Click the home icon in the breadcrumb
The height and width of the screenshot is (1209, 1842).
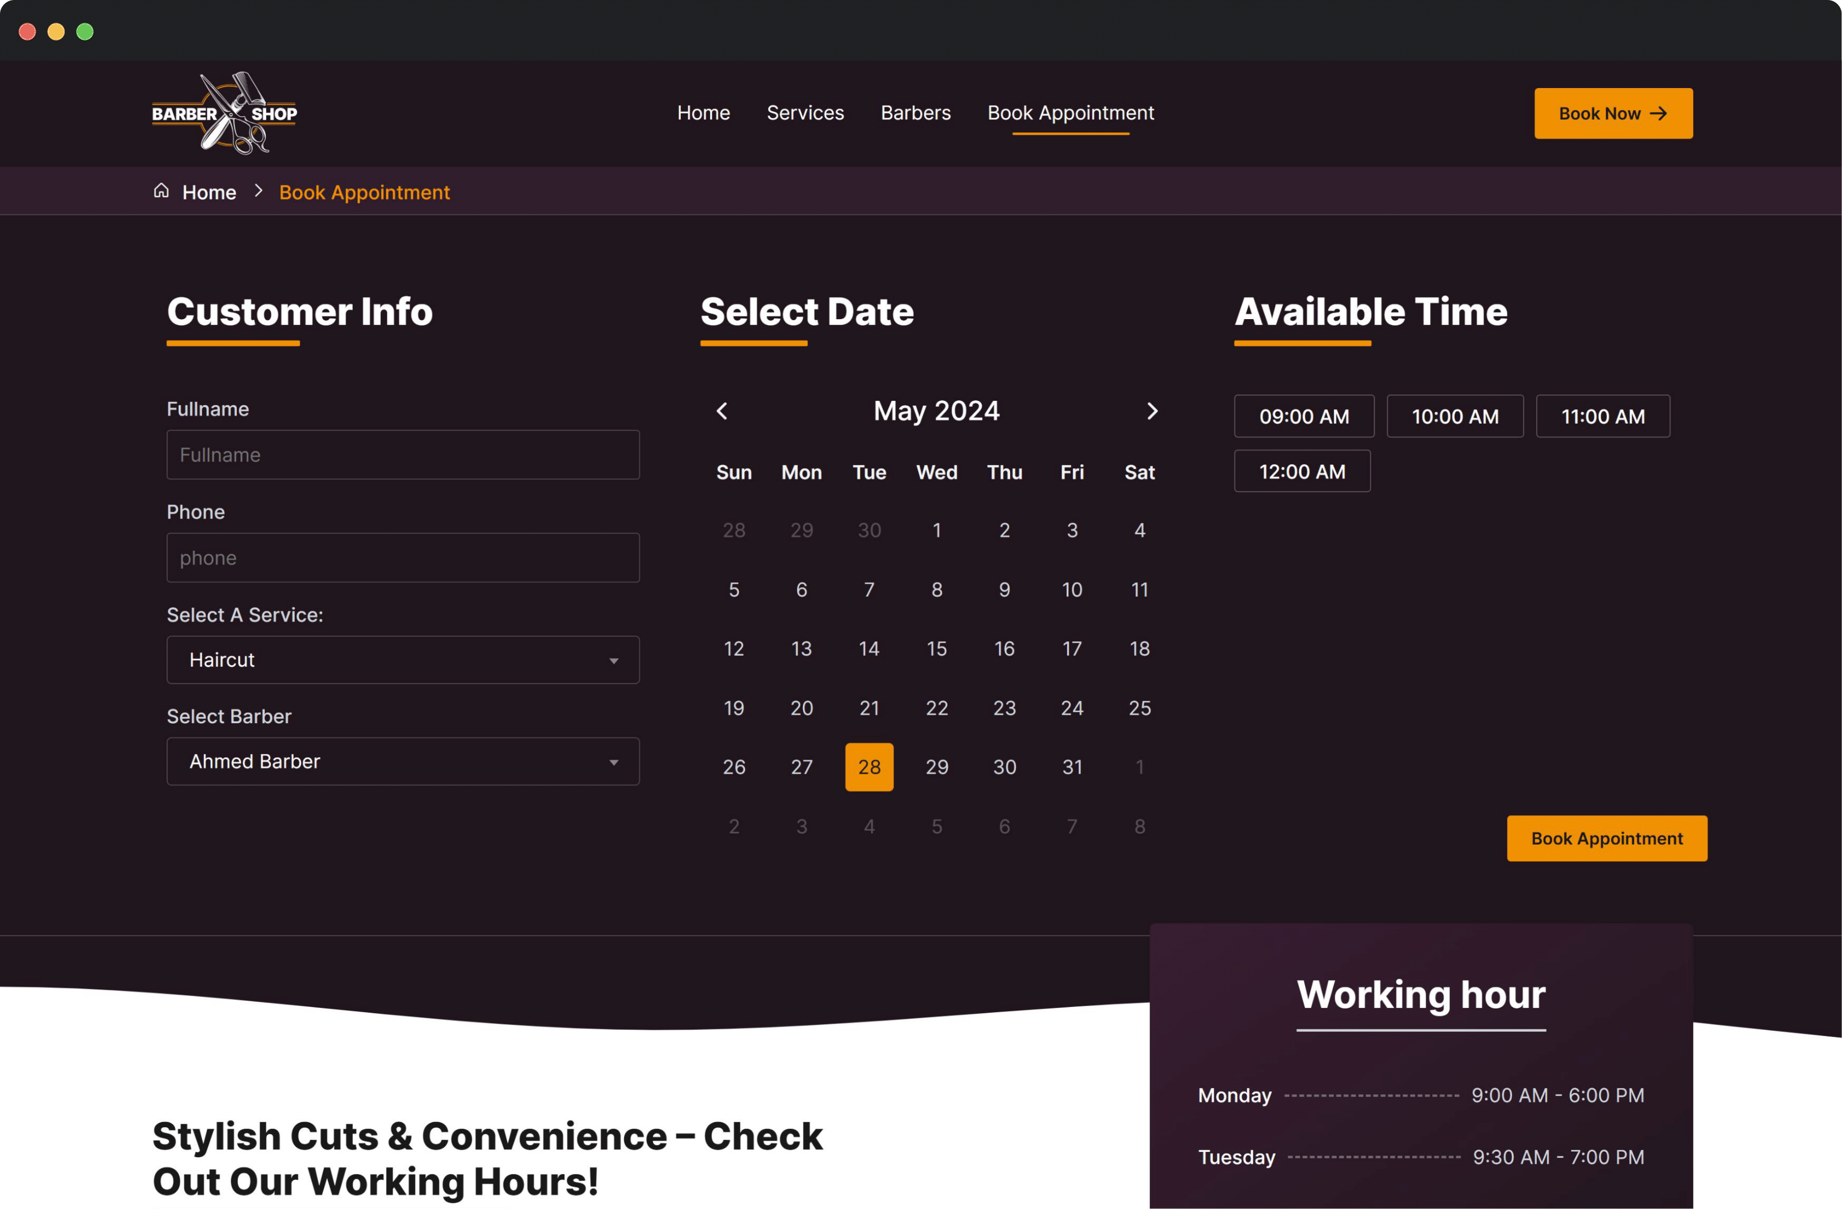(161, 191)
